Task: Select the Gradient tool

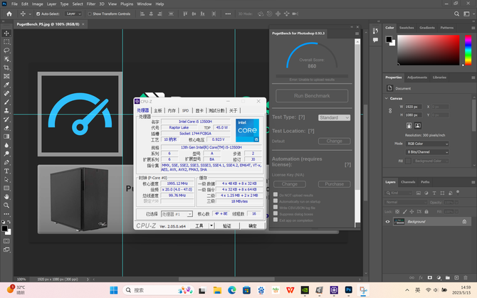Action: pyautogui.click(x=6, y=137)
